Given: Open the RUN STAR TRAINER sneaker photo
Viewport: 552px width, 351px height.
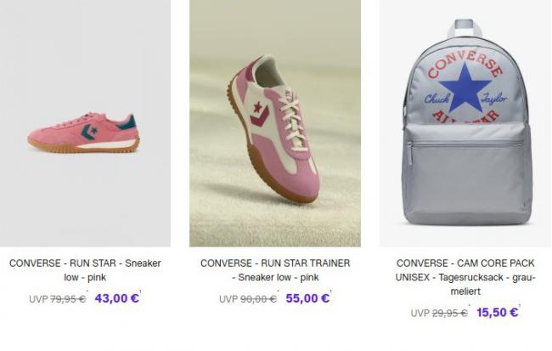Looking at the screenshot, I should pos(275,123).
